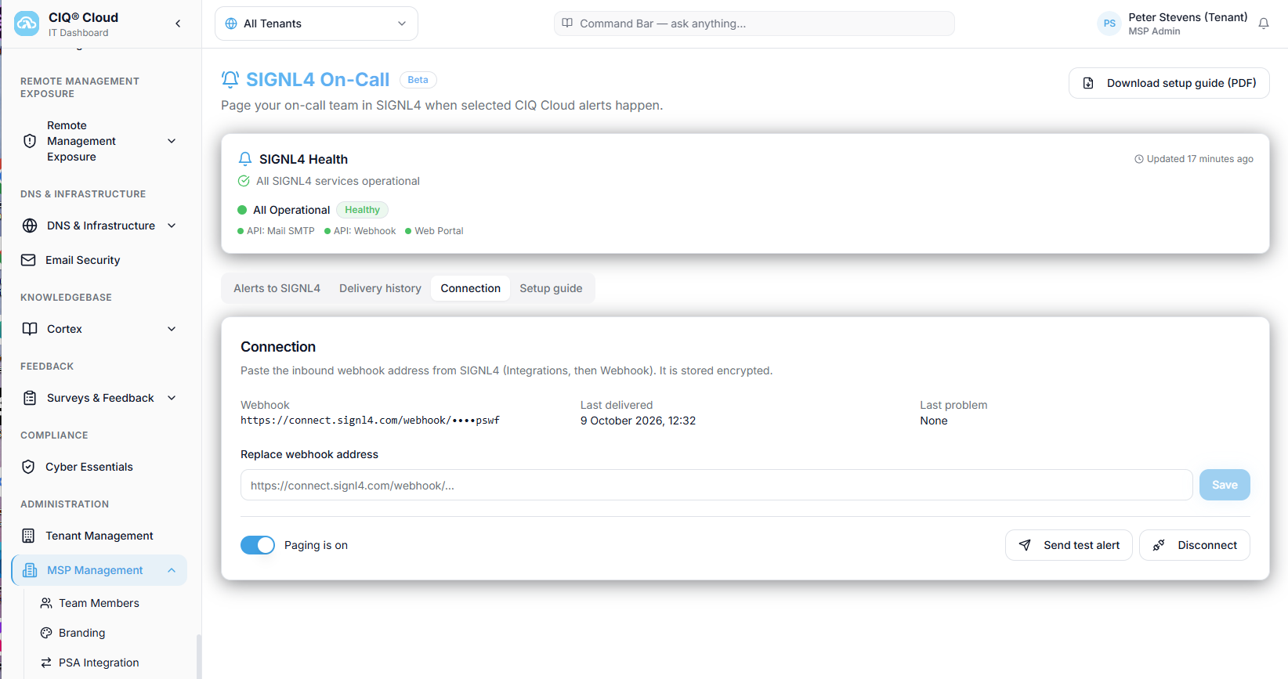The height and width of the screenshot is (679, 1288).
Task: Focus the Replace webhook address field
Action: tap(716, 485)
